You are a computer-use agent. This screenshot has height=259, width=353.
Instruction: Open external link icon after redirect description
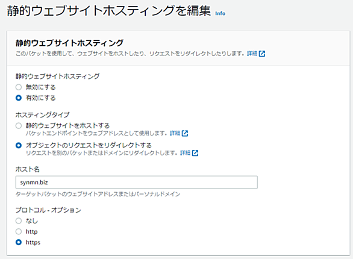pyautogui.click(x=195, y=153)
